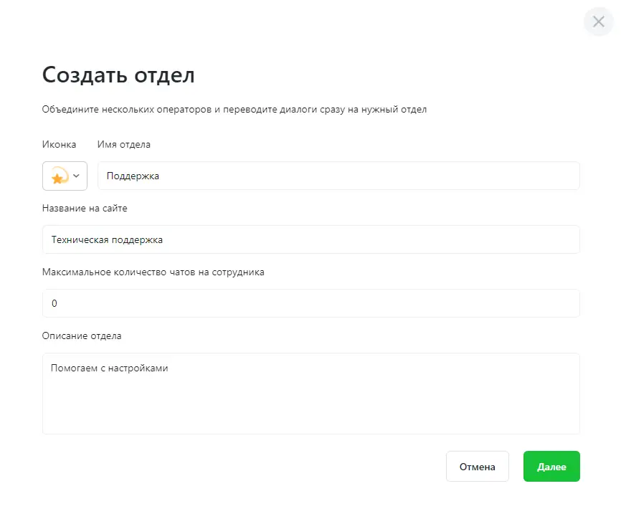Click on the value 0 in chats field
Screen dimensions: 621x514
(54, 303)
